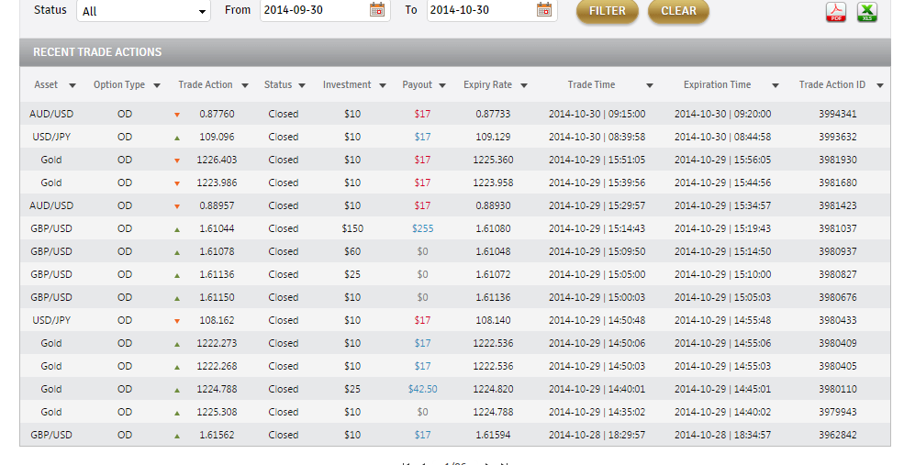Click the up arrow for trade 3980409
The height and width of the screenshot is (465, 904).
(x=177, y=344)
